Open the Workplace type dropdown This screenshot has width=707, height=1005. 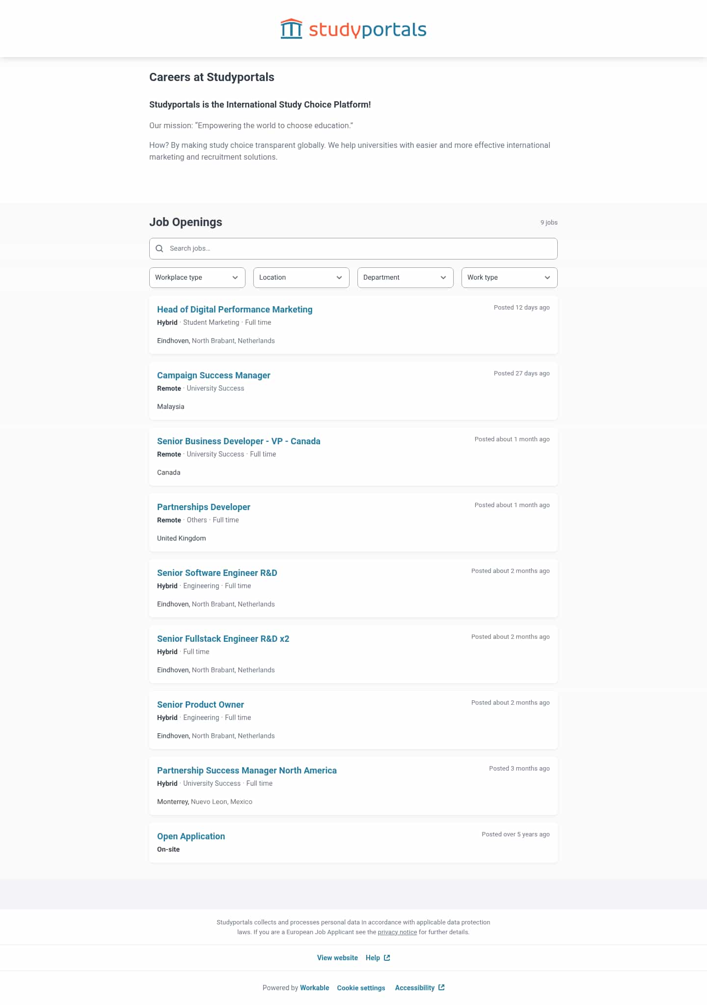pyautogui.click(x=197, y=278)
